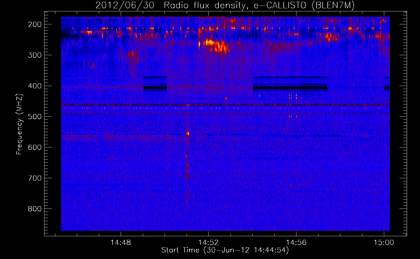Viewport: 420px width, 259px height.
Task: Click the 'Start Time (30-Jun-12 14:44:54)' label
Action: [225, 250]
